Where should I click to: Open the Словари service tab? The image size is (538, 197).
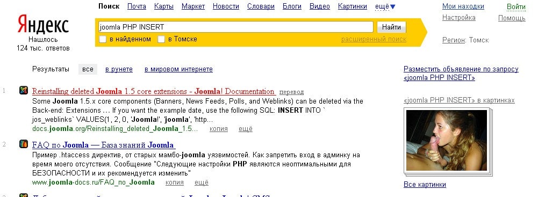point(261,6)
